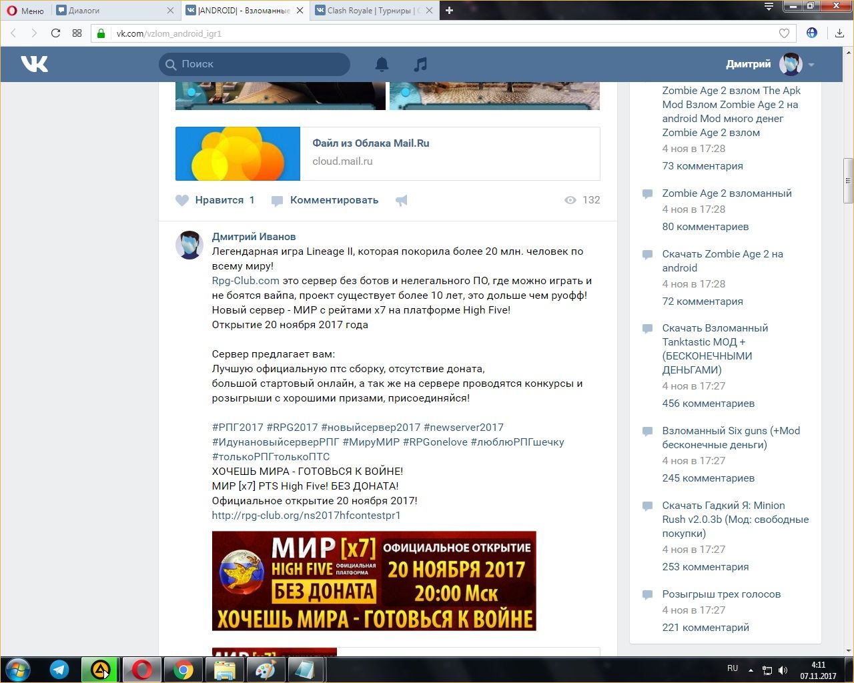Click the 221 комментарий count
854x683 pixels.
[705, 628]
